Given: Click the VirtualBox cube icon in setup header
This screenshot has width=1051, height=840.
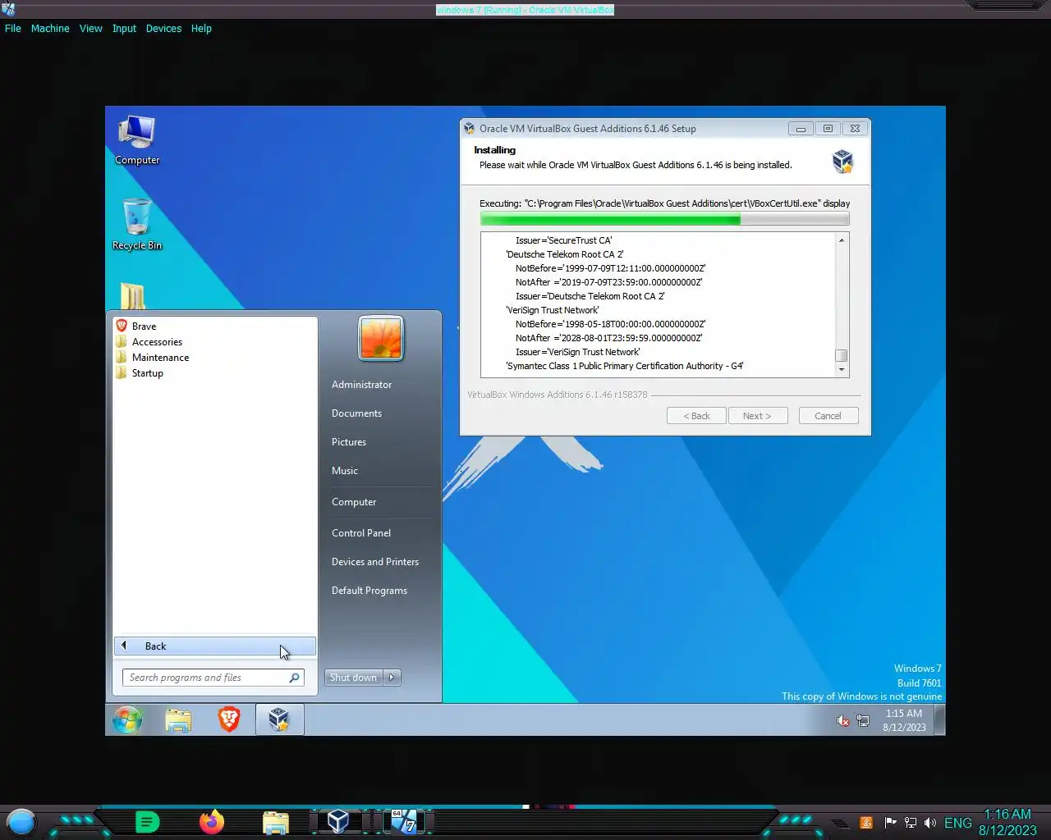Looking at the screenshot, I should pyautogui.click(x=842, y=161).
